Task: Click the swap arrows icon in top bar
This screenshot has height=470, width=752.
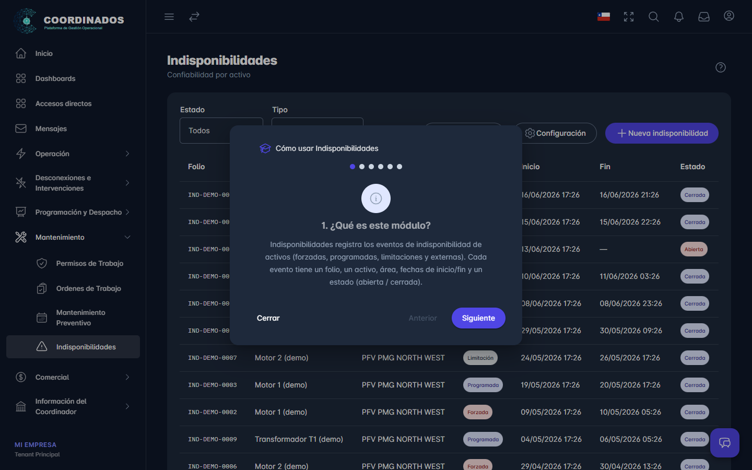Action: (194, 17)
